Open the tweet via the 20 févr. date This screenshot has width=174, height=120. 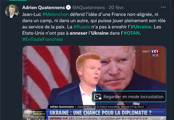(116, 7)
